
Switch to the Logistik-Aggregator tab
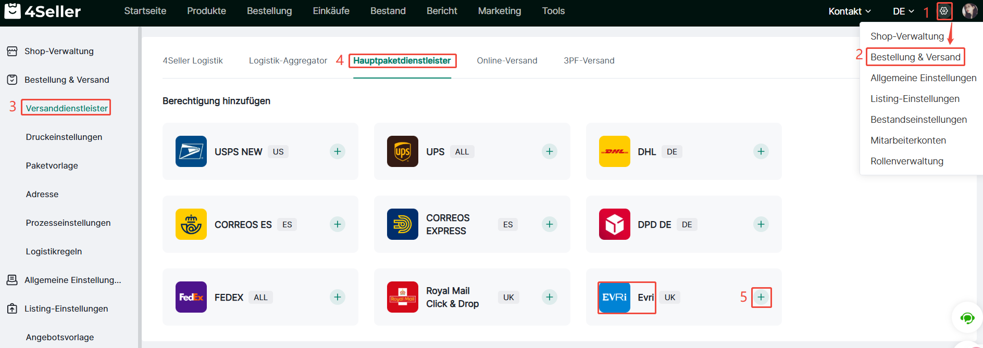288,60
